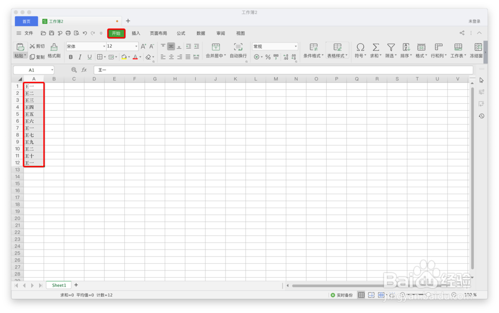This screenshot has width=499, height=313.
Task: Open the 开始 (Home) ribbon tab
Action: pos(116,33)
